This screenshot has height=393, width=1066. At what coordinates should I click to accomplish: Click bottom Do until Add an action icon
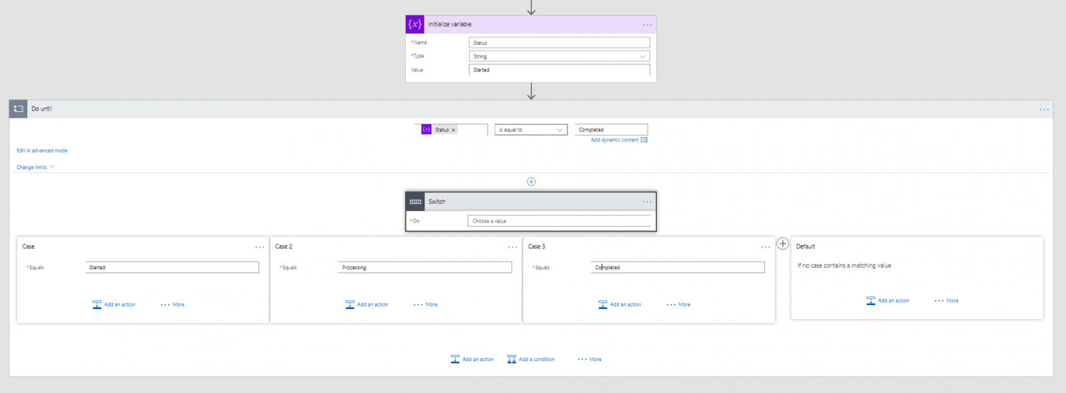455,360
